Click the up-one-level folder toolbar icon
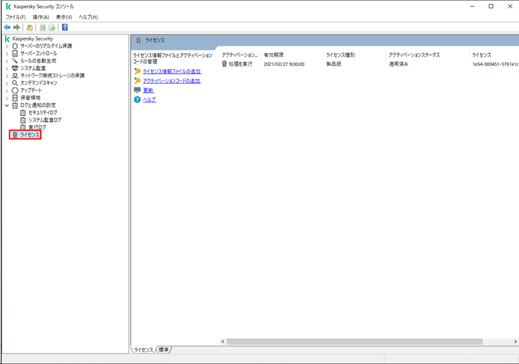 point(29,27)
